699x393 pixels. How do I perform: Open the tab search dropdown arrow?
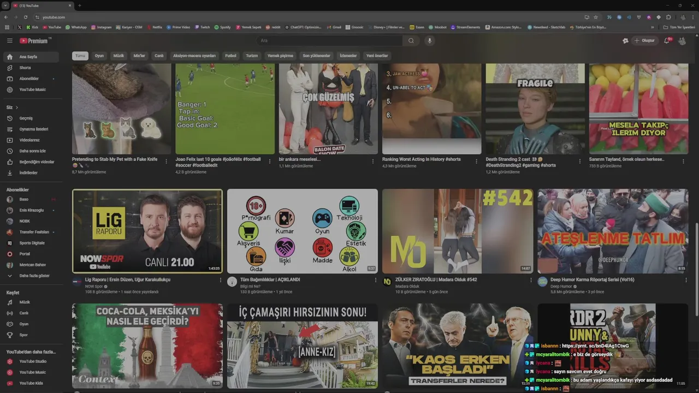[x=5, y=5]
